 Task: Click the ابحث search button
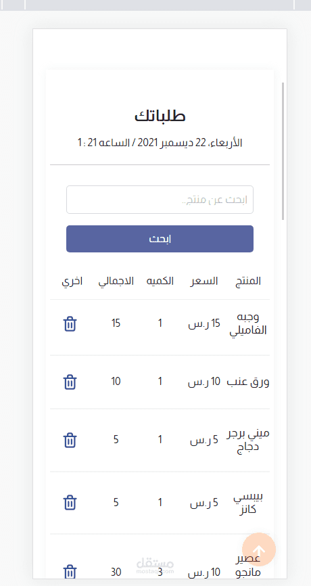coord(160,239)
